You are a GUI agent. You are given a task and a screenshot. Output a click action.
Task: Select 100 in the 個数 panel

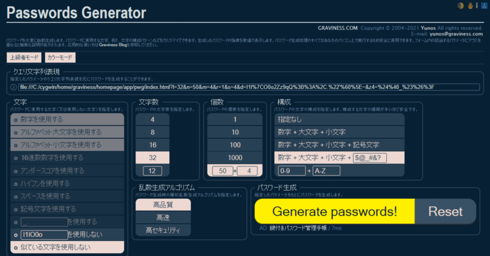click(234, 145)
